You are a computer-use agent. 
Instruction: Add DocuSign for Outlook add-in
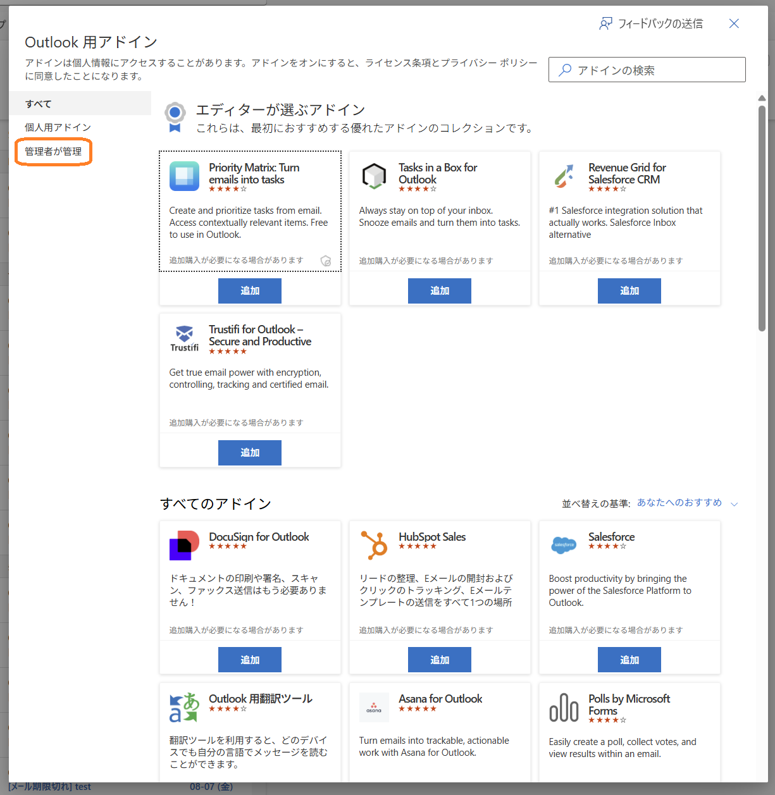[x=250, y=660]
